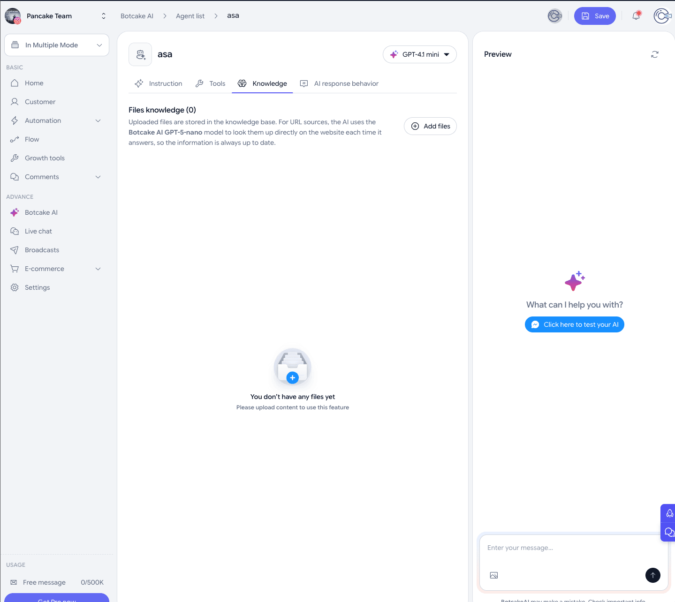Click the Save button
Image resolution: width=675 pixels, height=602 pixels.
click(595, 16)
